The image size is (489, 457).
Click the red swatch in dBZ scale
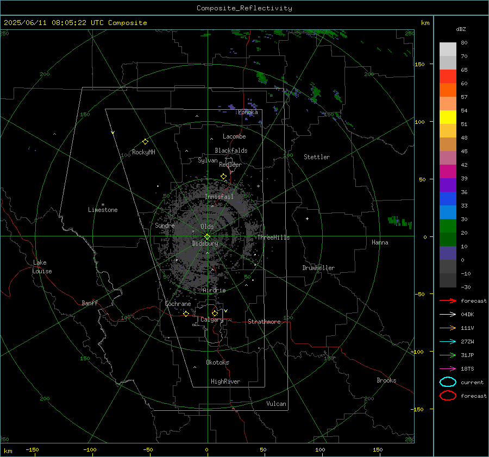click(448, 77)
